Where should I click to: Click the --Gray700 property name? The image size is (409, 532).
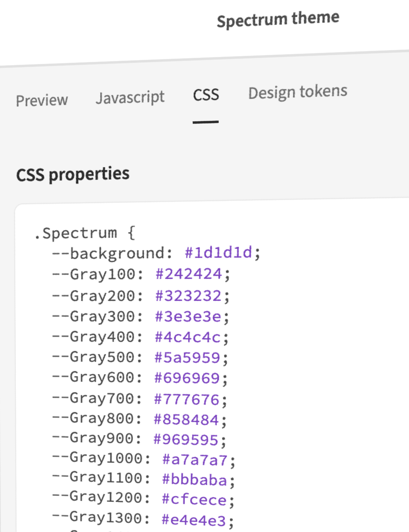click(97, 398)
